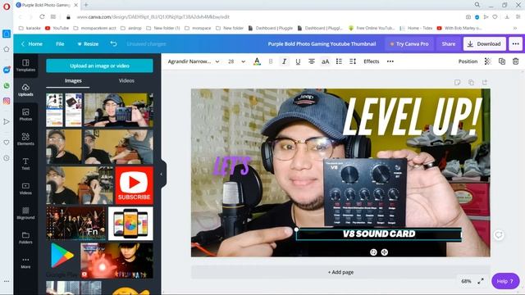Toggle bulleted list formatting
Viewport: 525px width, 295px height.
pos(339,61)
